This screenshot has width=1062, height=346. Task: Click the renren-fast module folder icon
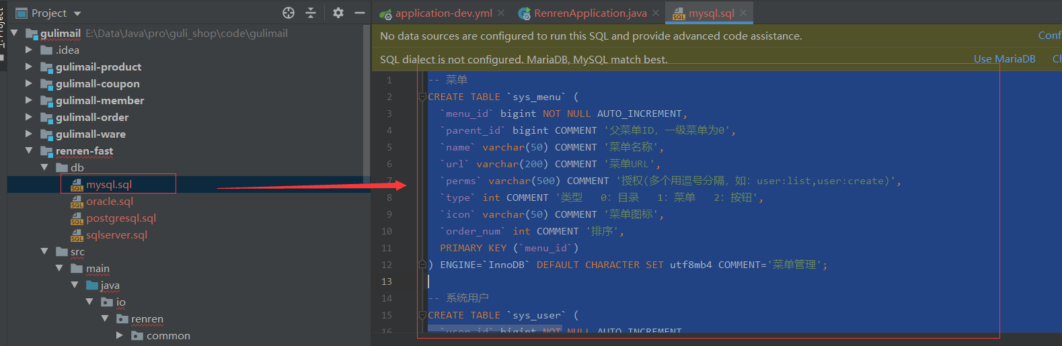point(46,150)
